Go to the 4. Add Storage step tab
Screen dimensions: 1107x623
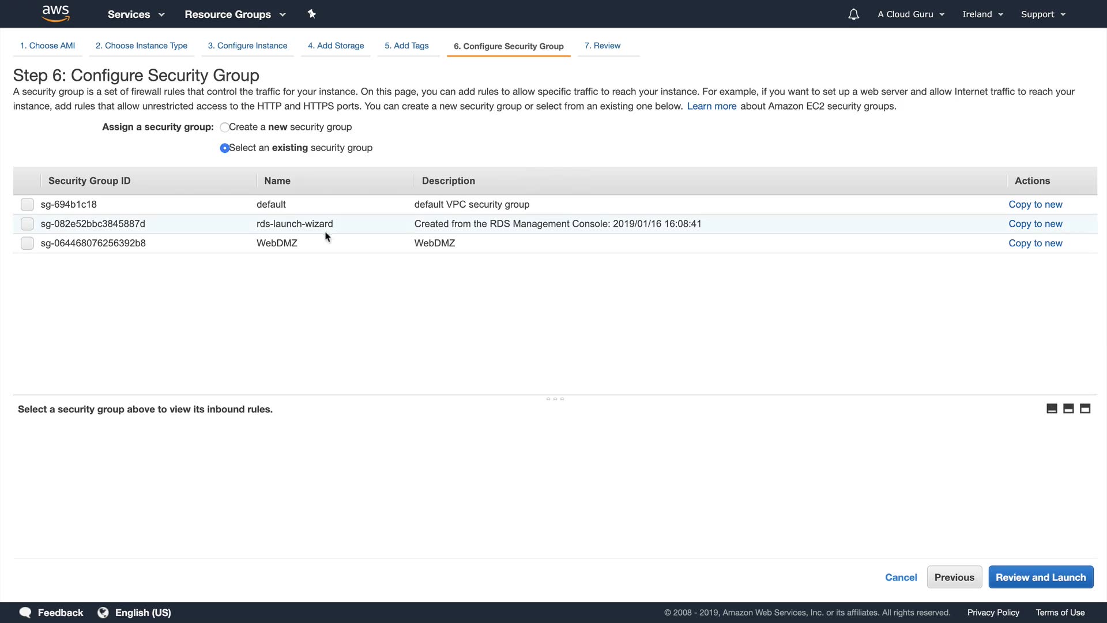coord(336,46)
